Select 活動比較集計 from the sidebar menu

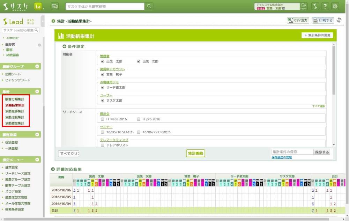click(15, 117)
